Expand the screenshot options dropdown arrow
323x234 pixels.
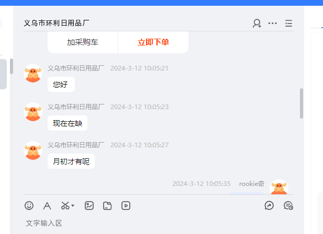tap(73, 205)
